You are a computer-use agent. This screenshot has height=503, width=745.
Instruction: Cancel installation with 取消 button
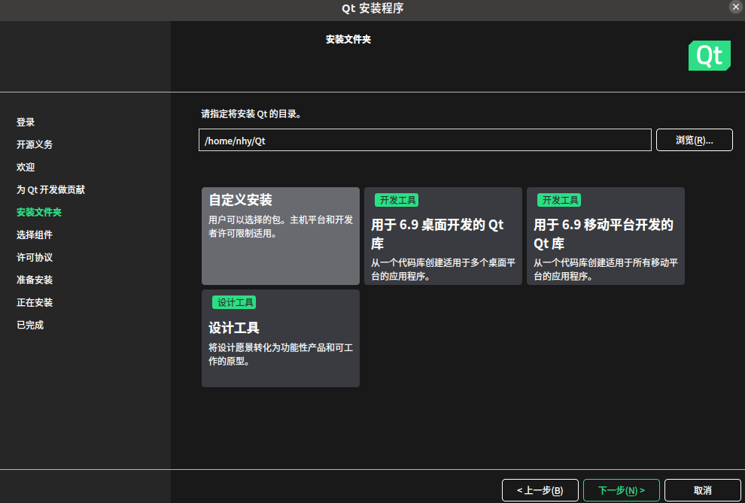(x=703, y=491)
